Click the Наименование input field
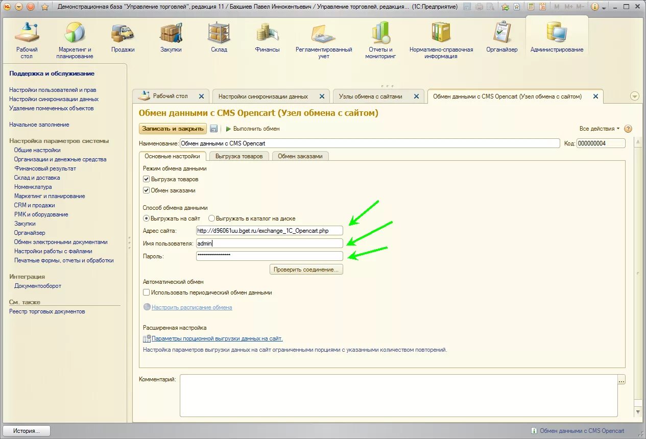Screen dimensions: 646x439 click(x=370, y=143)
